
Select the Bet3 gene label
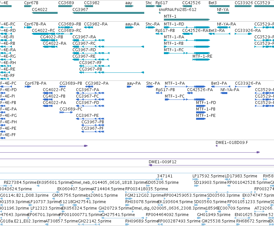point(213,3)
